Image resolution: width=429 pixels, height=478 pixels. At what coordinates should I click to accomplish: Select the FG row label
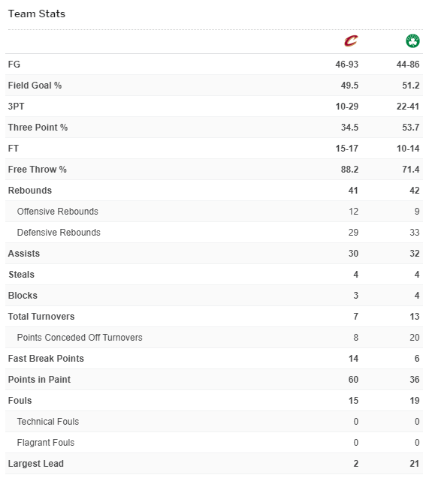click(14, 65)
